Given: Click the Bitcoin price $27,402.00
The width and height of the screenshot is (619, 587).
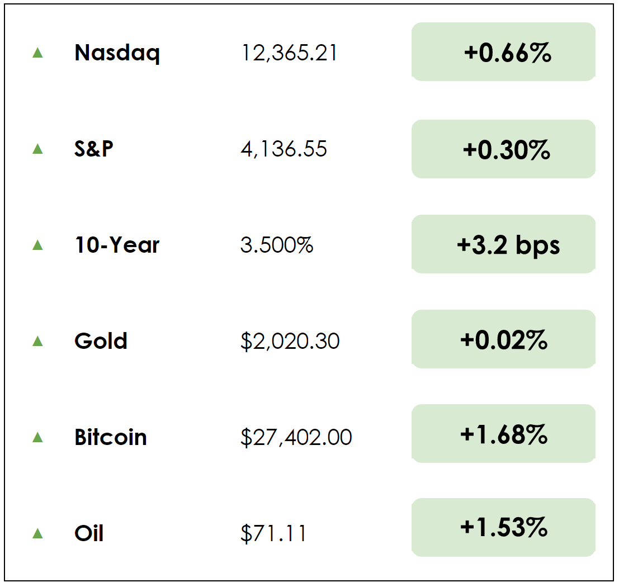Looking at the screenshot, I should [296, 437].
